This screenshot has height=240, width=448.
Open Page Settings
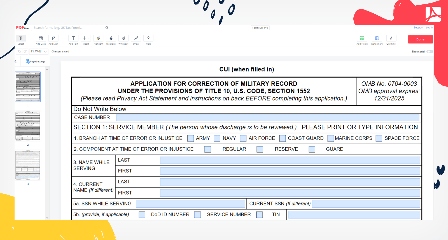pyautogui.click(x=36, y=61)
